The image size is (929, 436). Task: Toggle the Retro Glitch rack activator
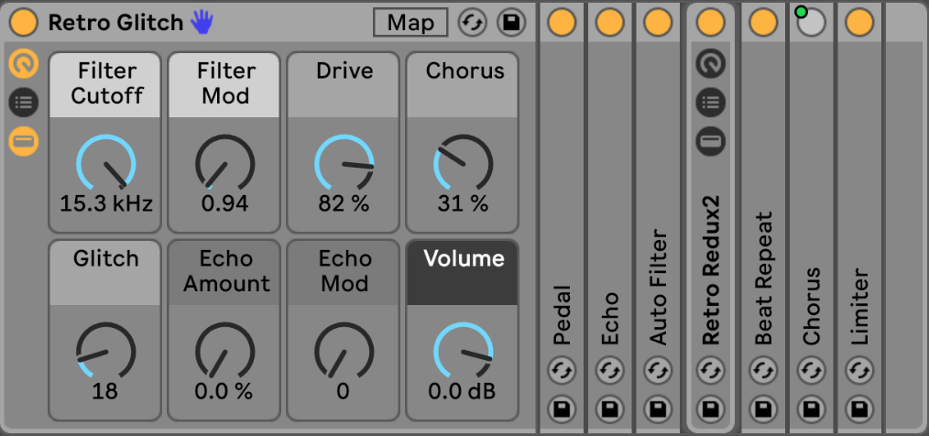point(24,23)
